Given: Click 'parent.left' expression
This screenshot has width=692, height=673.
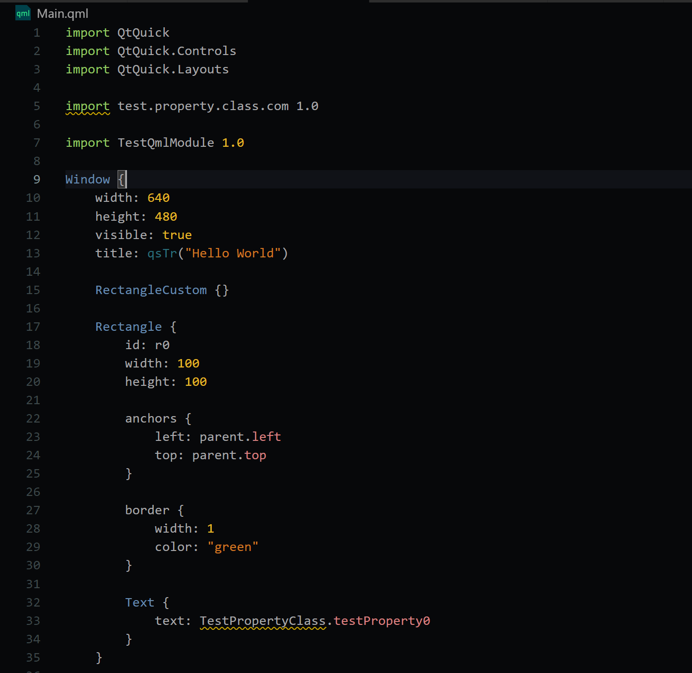Looking at the screenshot, I should (x=240, y=437).
